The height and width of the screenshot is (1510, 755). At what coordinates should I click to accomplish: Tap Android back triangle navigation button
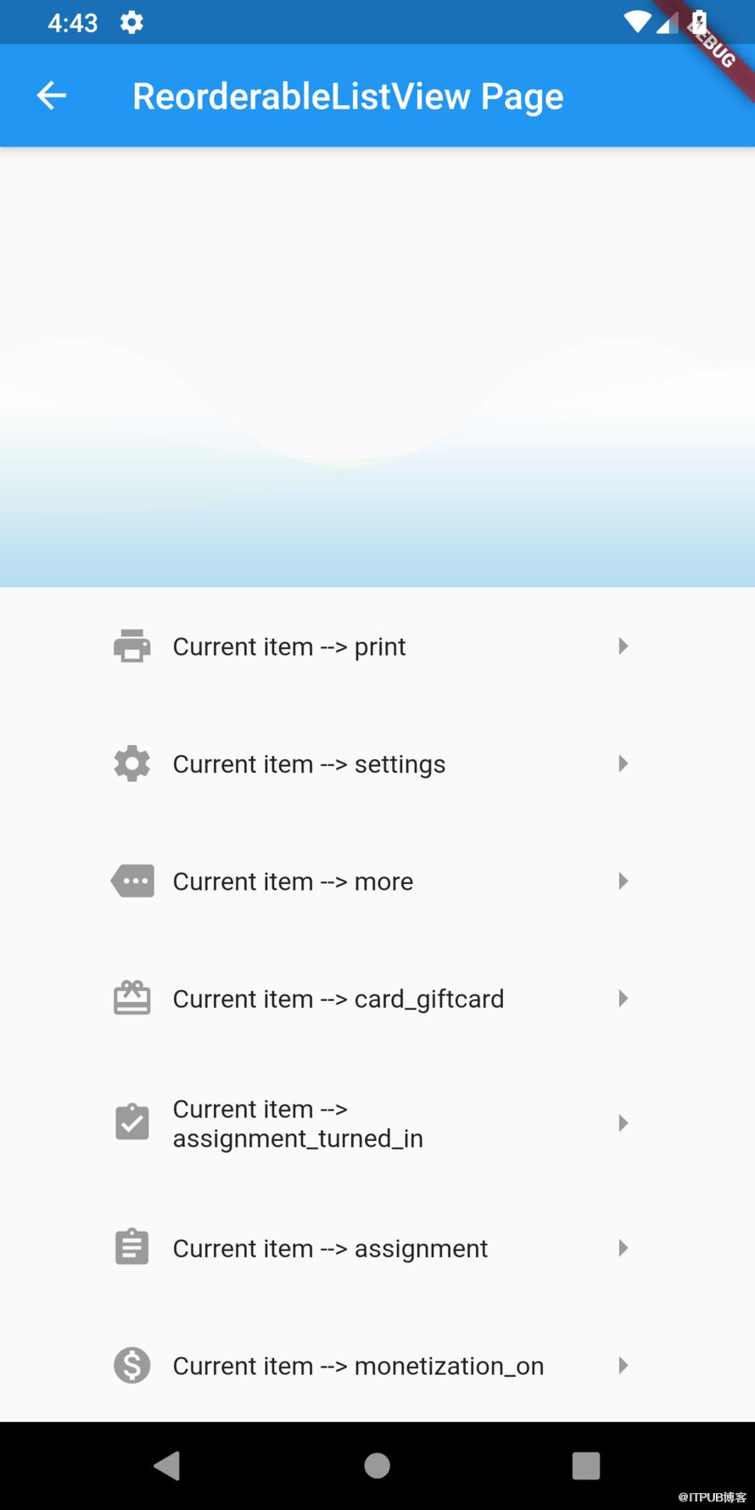tap(167, 1465)
